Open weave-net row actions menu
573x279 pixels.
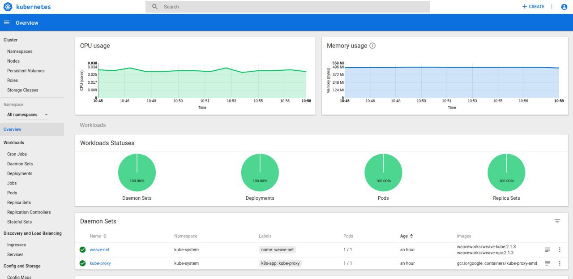click(x=560, y=249)
